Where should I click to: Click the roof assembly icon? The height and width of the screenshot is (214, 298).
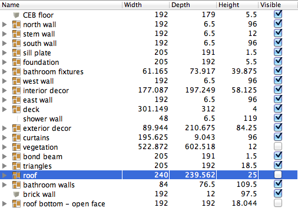(x=16, y=175)
